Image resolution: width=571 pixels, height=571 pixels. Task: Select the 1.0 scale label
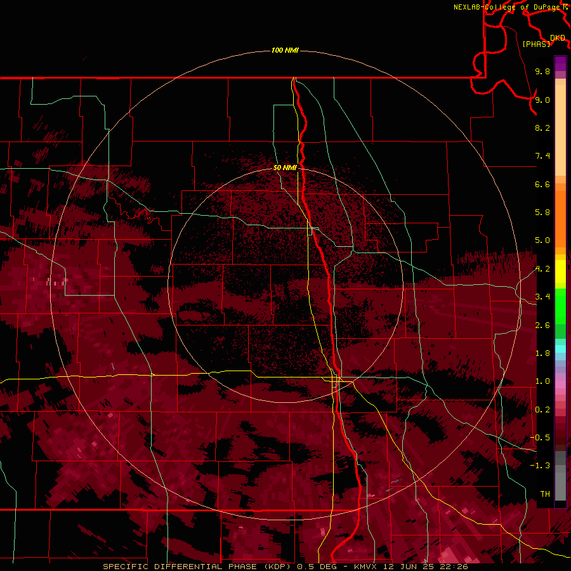(x=542, y=381)
